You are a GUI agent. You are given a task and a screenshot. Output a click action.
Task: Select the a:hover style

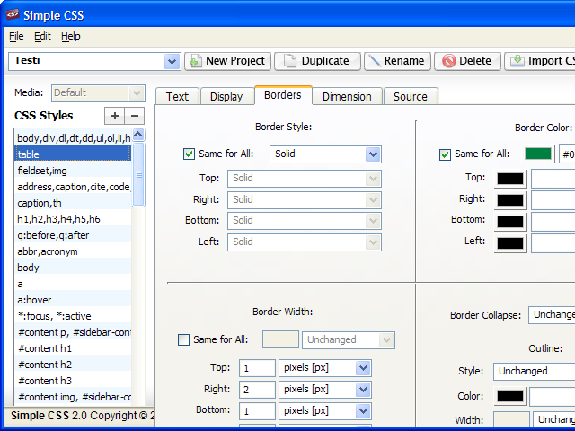(73, 300)
